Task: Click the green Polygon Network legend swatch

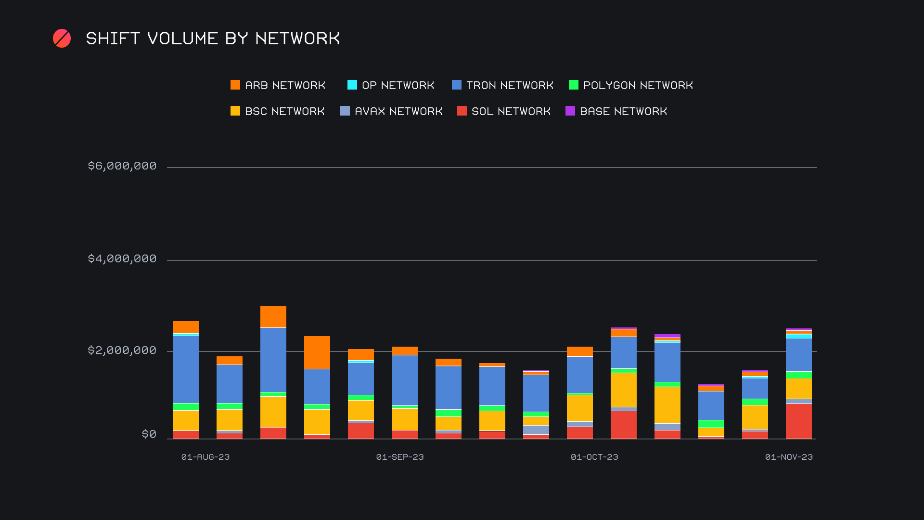Action: 574,85
